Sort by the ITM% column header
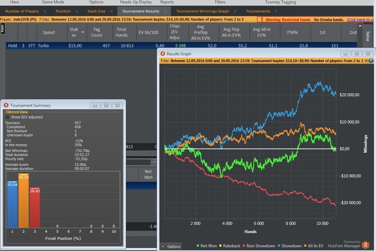The image size is (376, 251). (x=292, y=32)
